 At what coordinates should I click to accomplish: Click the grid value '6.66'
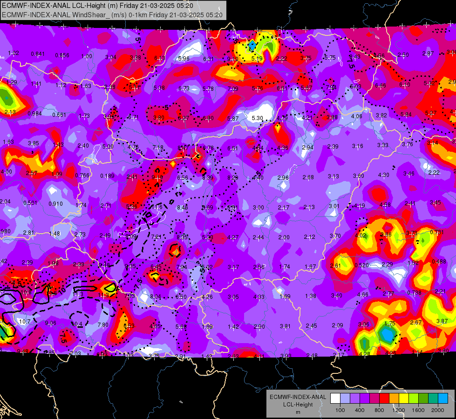[x=381, y=86]
